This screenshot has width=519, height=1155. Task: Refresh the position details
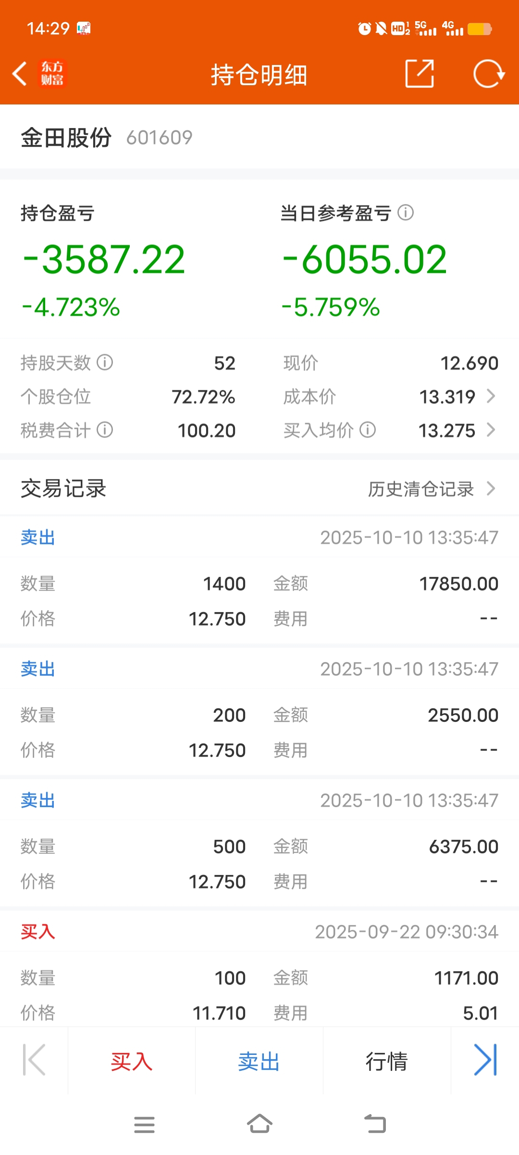(488, 74)
